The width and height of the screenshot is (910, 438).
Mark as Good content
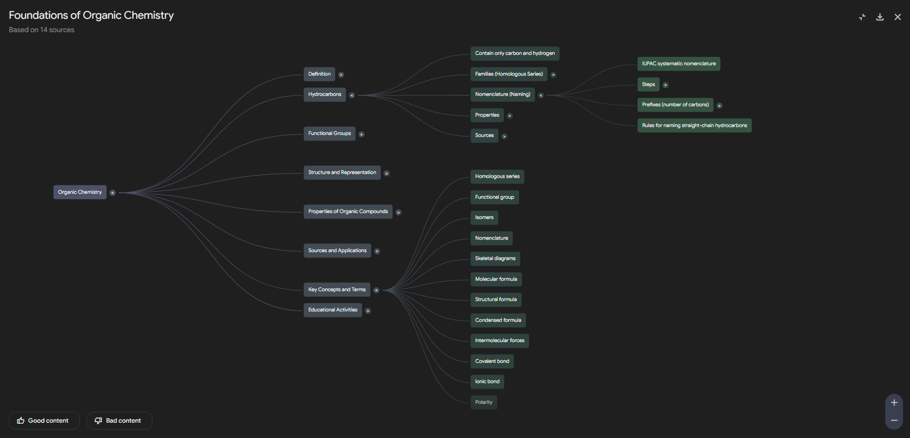click(44, 421)
